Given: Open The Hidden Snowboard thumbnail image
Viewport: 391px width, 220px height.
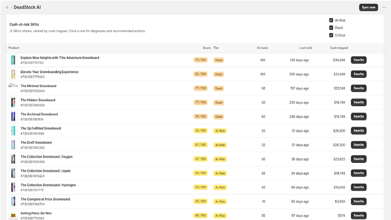Looking at the screenshot, I should [13, 102].
